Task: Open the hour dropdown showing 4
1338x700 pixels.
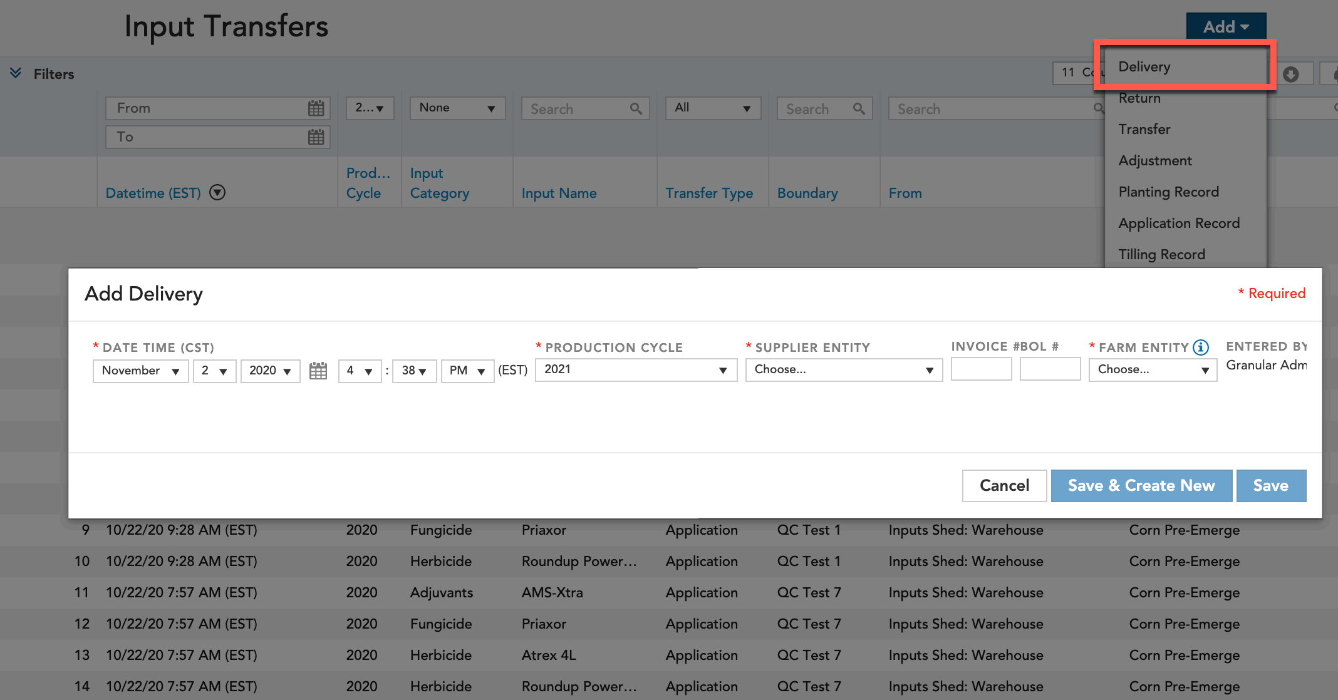Action: (x=360, y=371)
